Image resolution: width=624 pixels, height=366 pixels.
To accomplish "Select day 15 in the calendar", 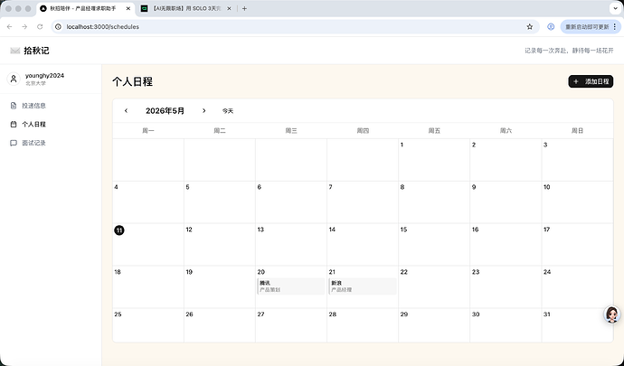I will click(x=403, y=230).
